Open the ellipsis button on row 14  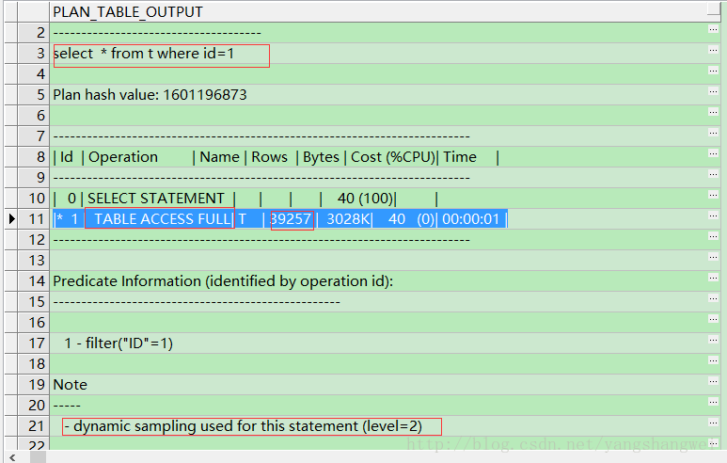(x=714, y=278)
